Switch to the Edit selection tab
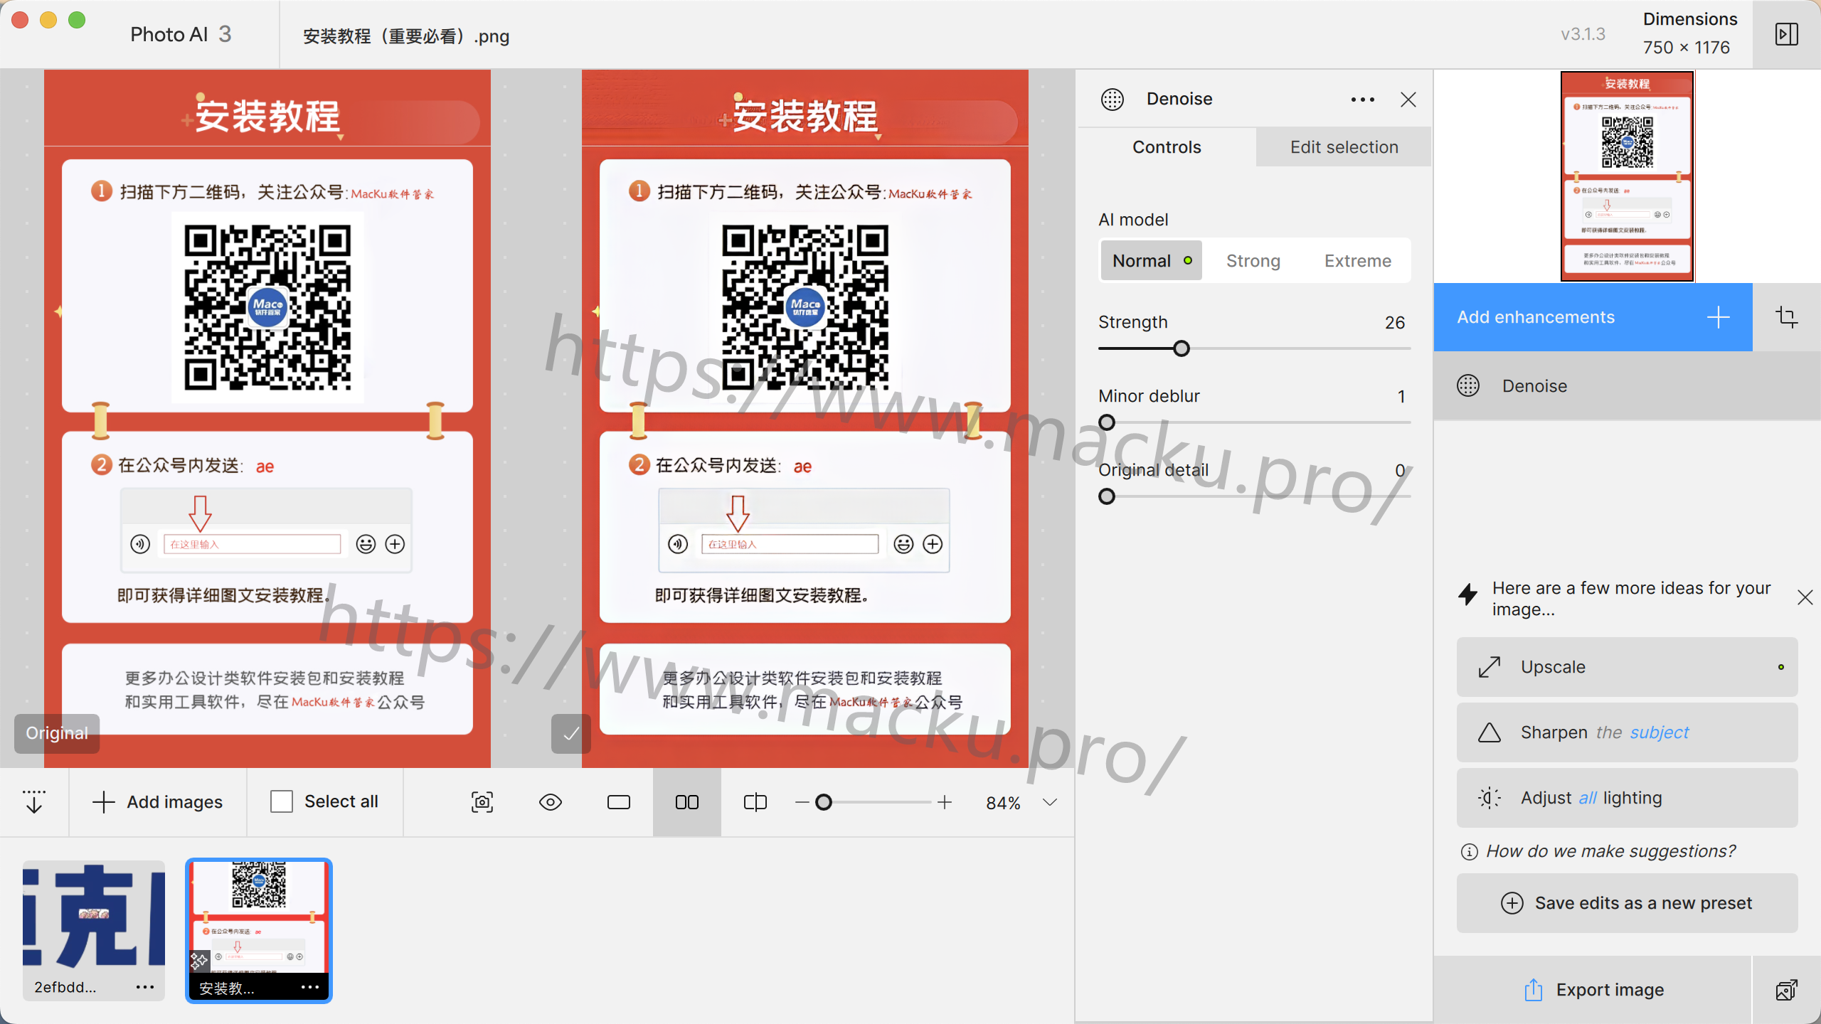Viewport: 1821px width, 1024px height. (1344, 147)
